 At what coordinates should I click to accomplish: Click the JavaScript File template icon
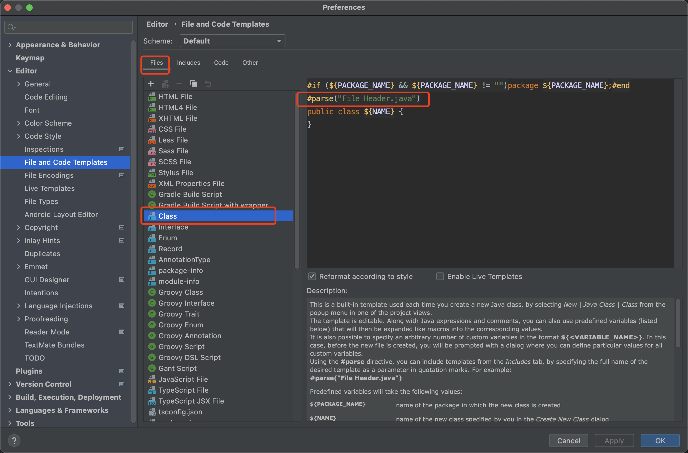click(152, 379)
